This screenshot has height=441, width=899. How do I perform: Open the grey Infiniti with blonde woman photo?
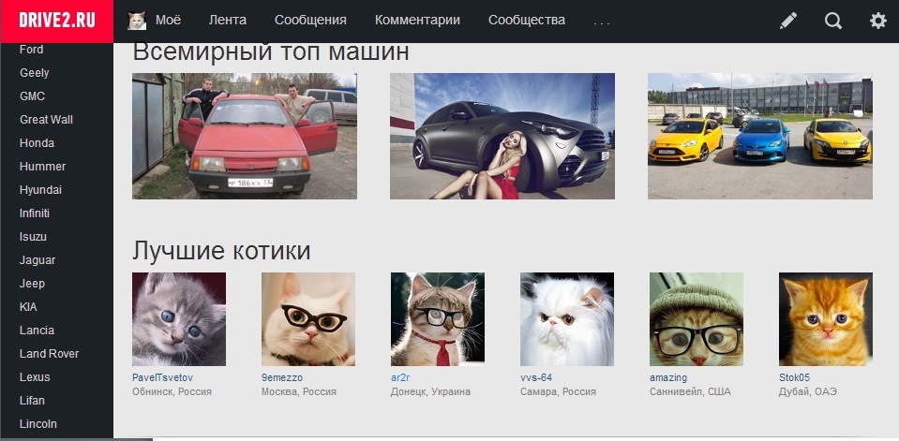[502, 137]
